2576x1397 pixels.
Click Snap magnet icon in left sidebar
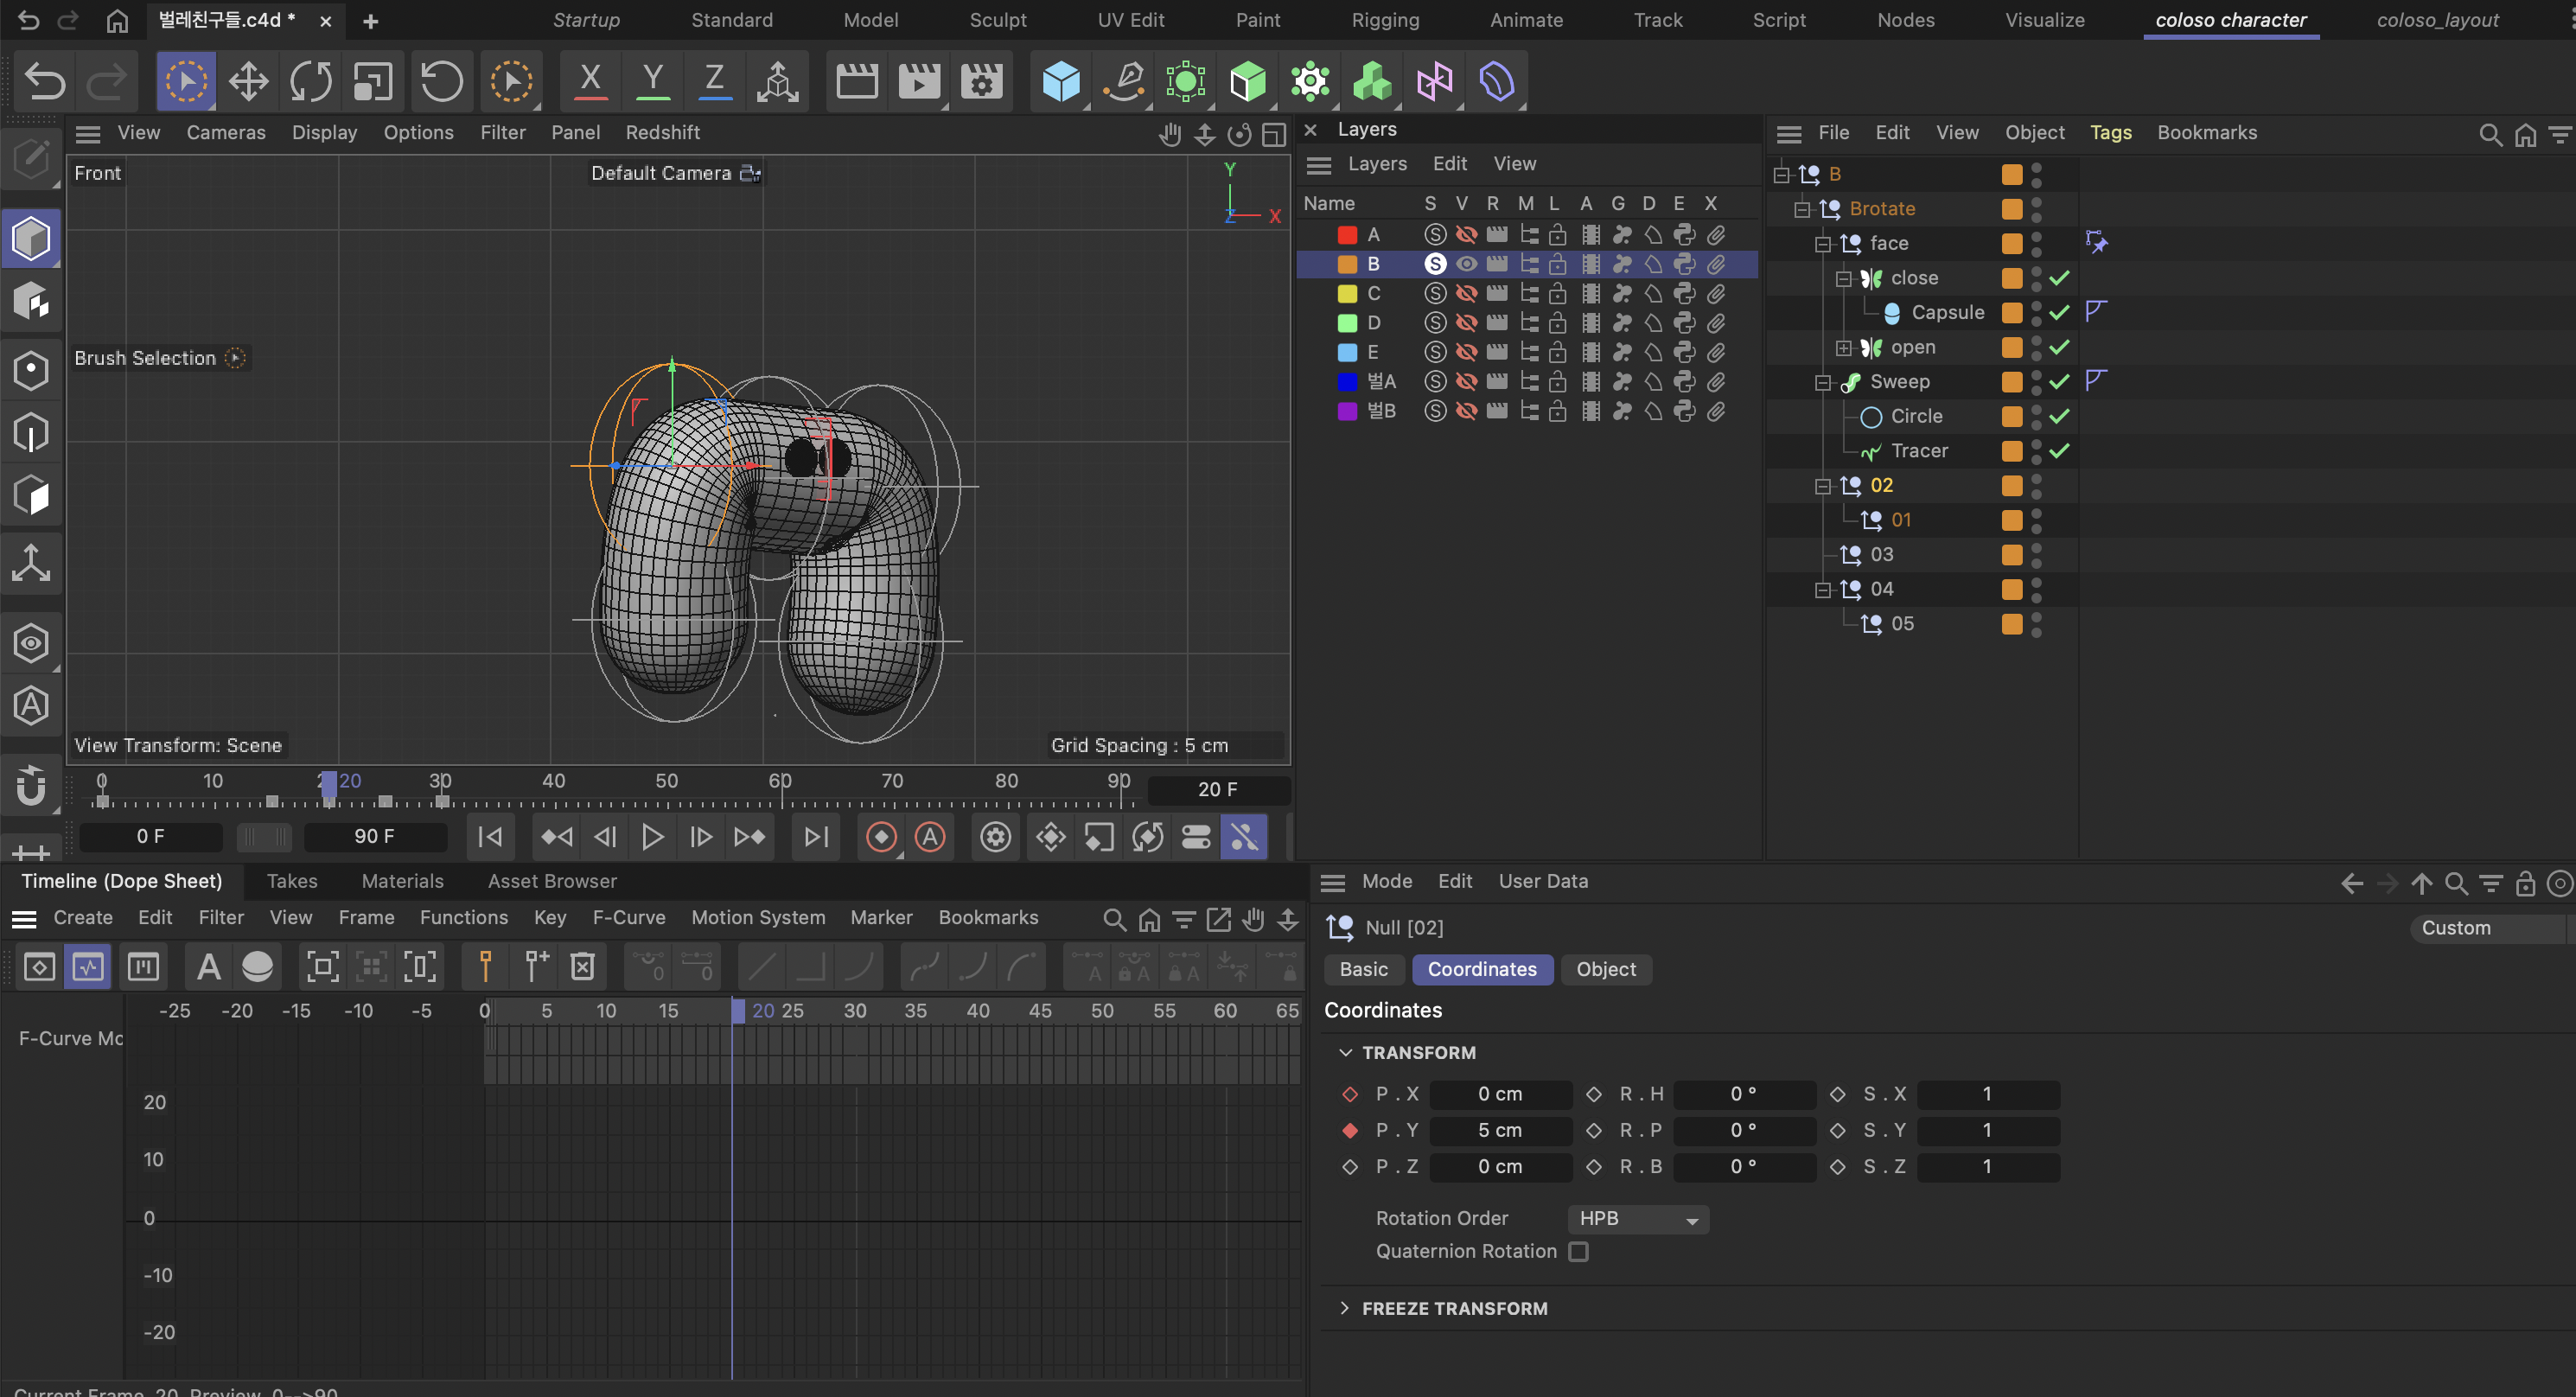point(31,786)
